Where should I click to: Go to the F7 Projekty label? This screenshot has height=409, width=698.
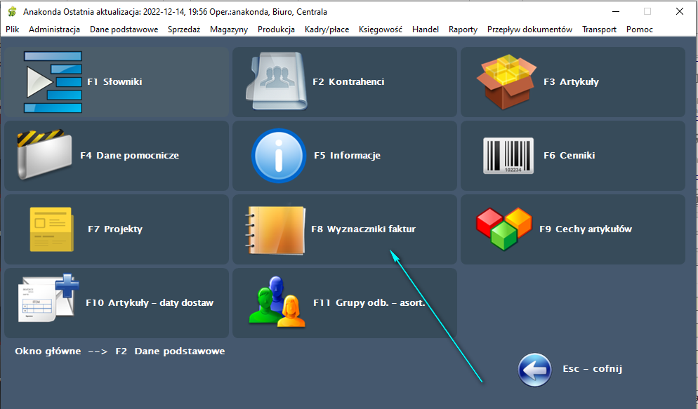[x=115, y=229]
